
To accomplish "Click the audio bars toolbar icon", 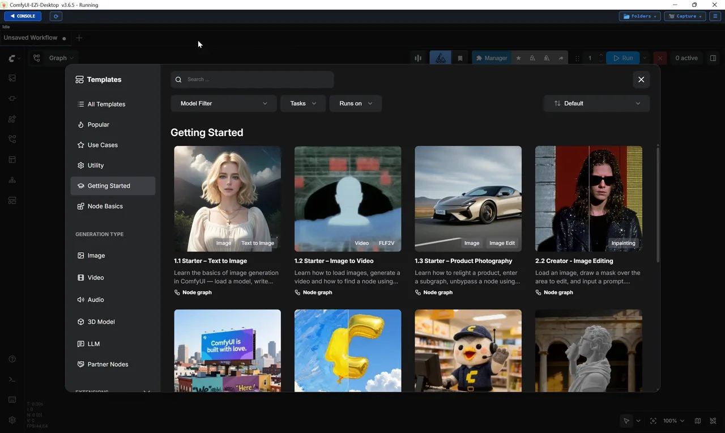I will click(418, 58).
